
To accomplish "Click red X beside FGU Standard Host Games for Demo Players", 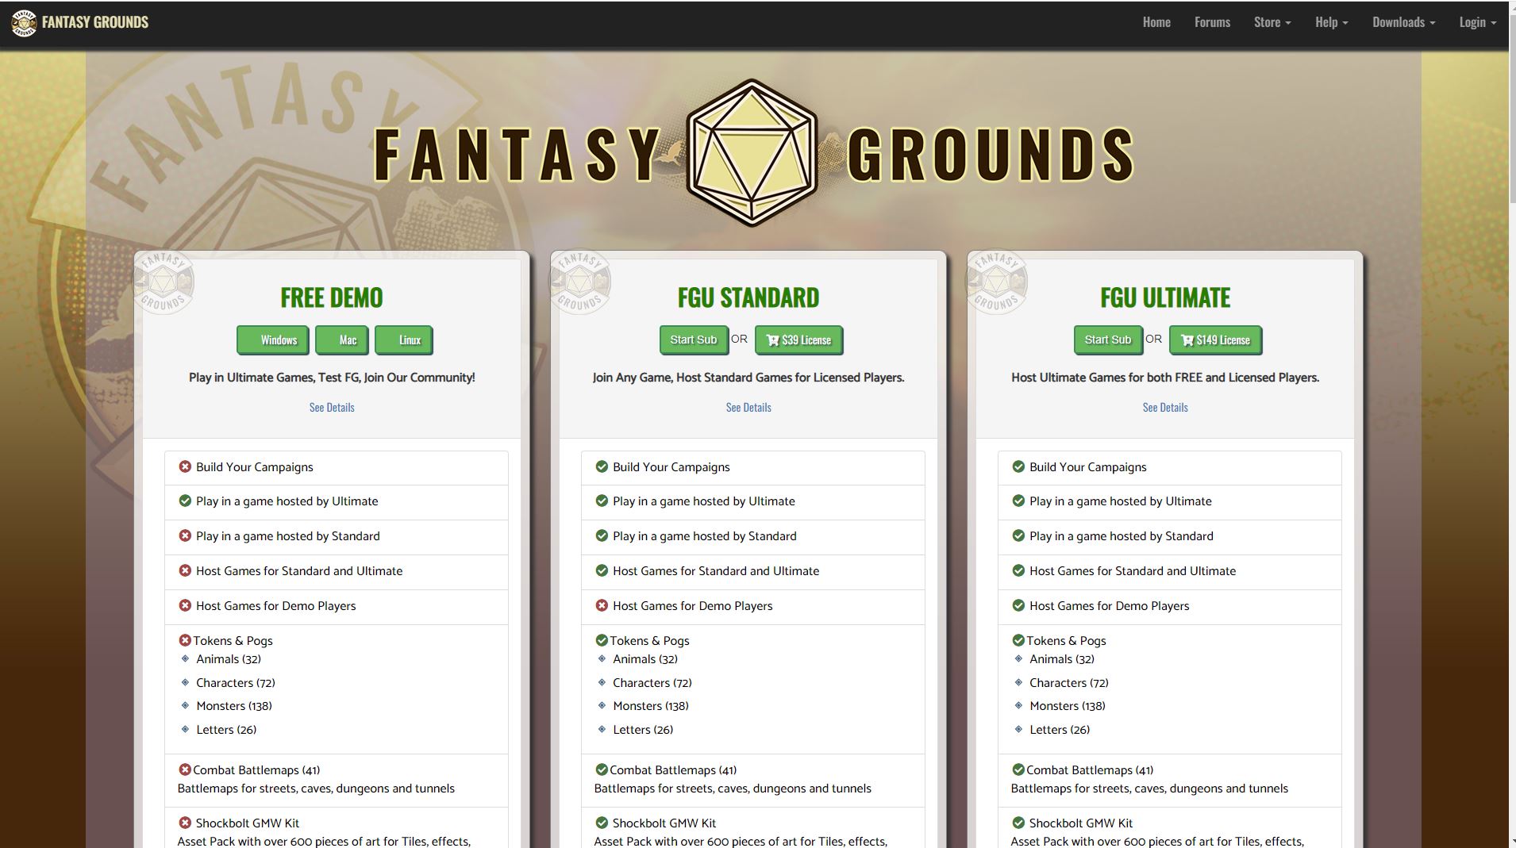I will point(602,605).
